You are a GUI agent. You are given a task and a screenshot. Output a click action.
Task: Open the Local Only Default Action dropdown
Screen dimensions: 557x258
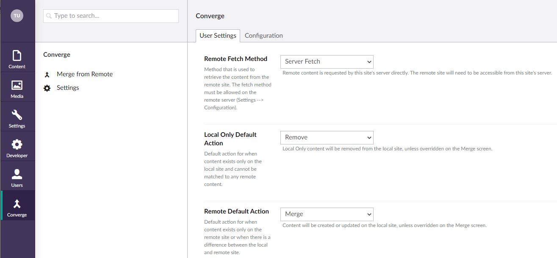point(327,137)
